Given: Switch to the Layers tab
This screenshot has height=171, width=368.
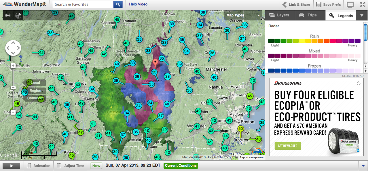Looking at the screenshot, I should [279, 15].
